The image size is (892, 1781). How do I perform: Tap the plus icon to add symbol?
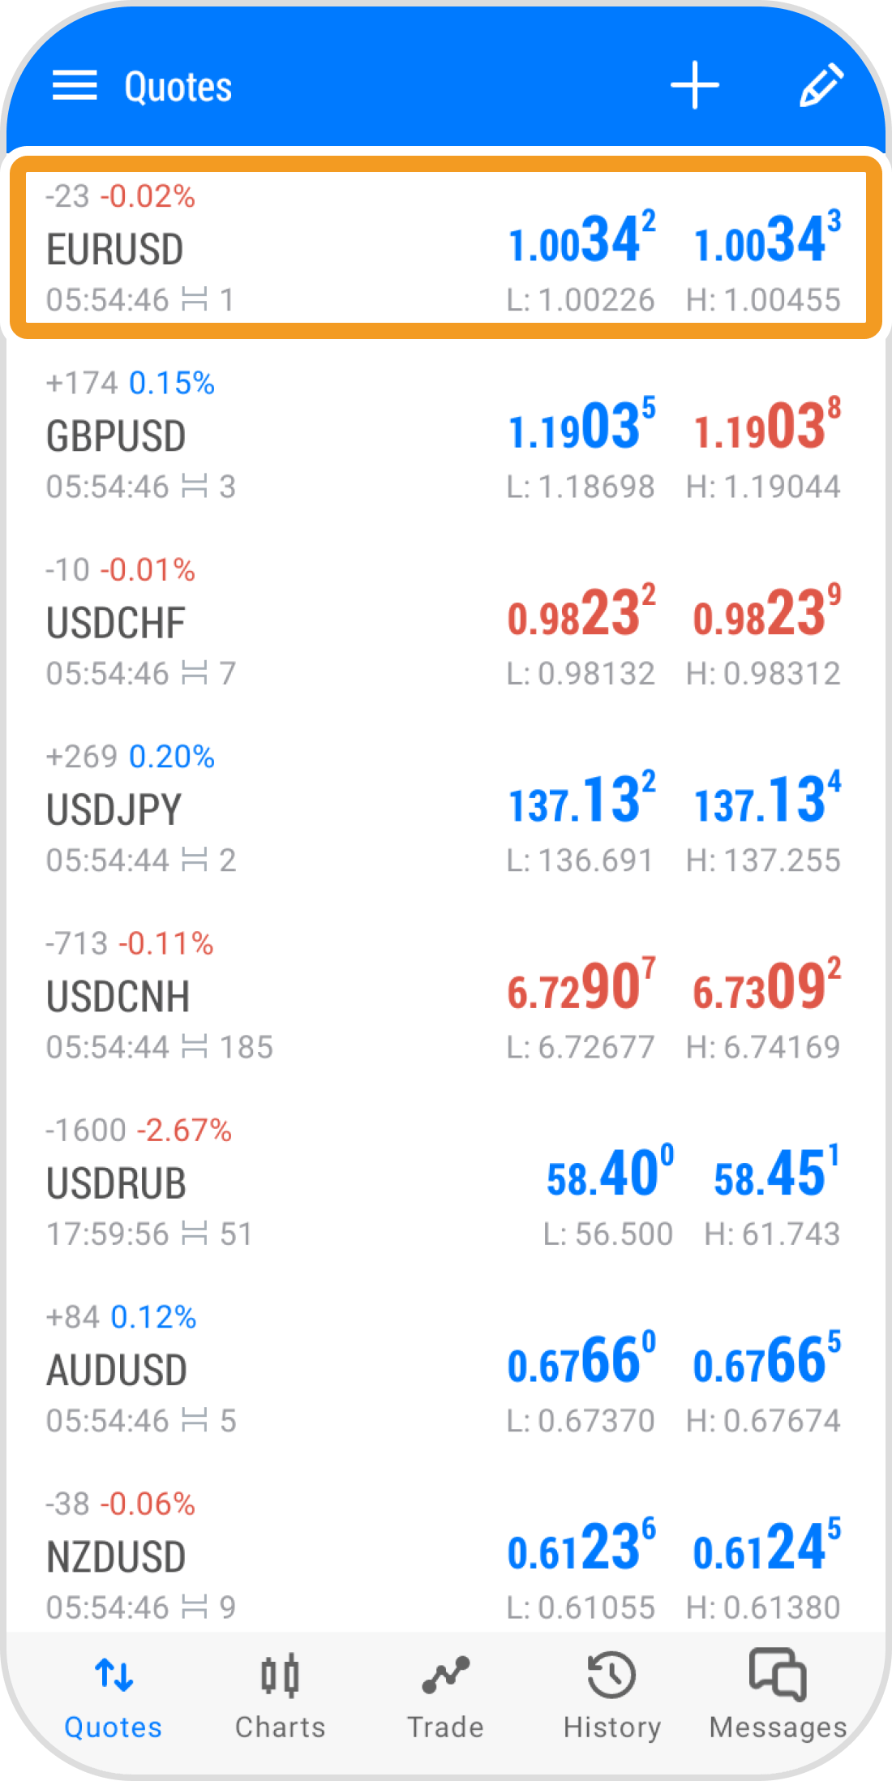click(x=695, y=86)
